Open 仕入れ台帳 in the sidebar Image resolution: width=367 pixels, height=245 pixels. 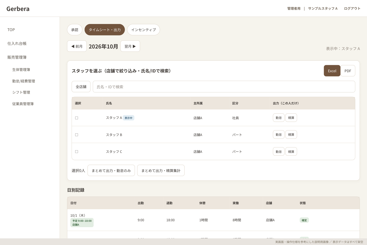point(17,43)
